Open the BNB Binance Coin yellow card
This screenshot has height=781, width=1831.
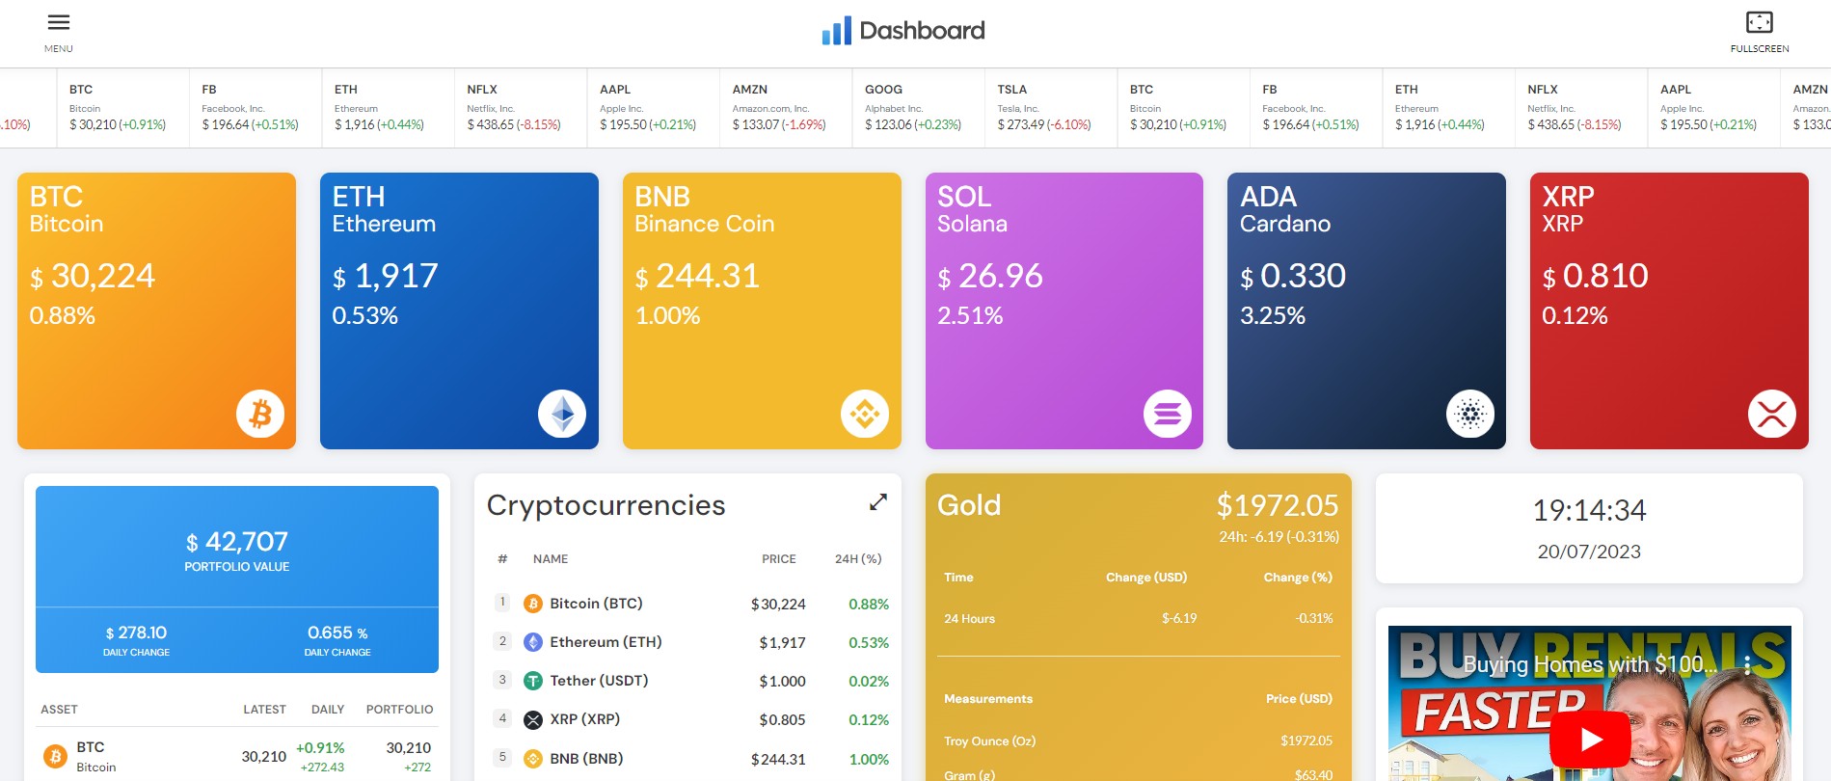coord(762,310)
